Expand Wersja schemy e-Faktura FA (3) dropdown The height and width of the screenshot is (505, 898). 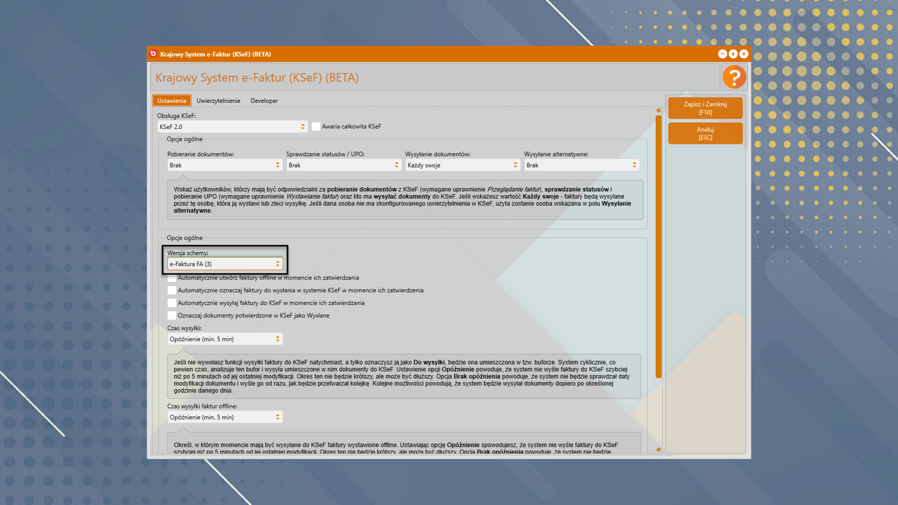[x=225, y=264]
